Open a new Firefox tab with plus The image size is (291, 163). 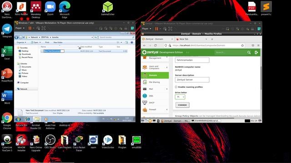coord(212,39)
